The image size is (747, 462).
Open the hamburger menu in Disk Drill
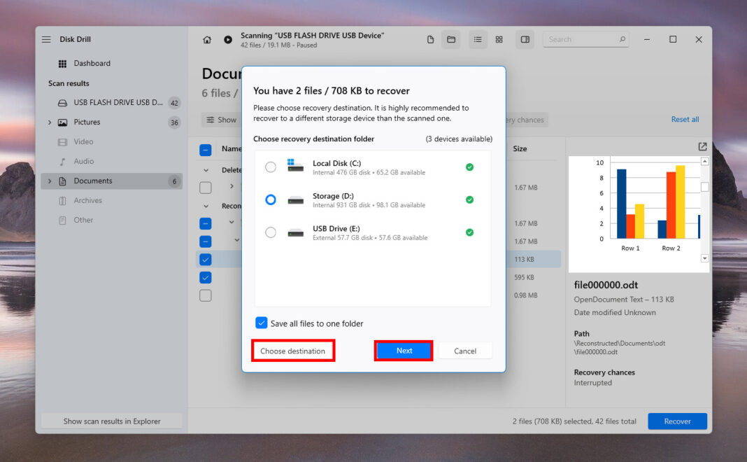coord(46,39)
